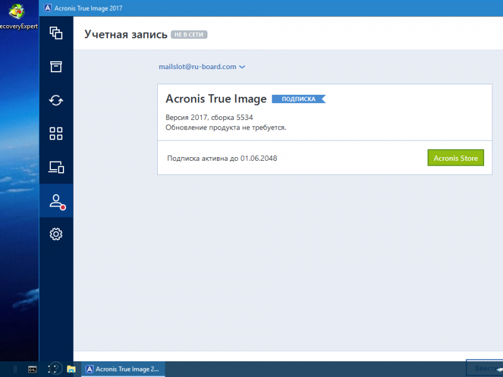
Task: Open Settings gear in Acronis sidebar
Action: (56, 234)
